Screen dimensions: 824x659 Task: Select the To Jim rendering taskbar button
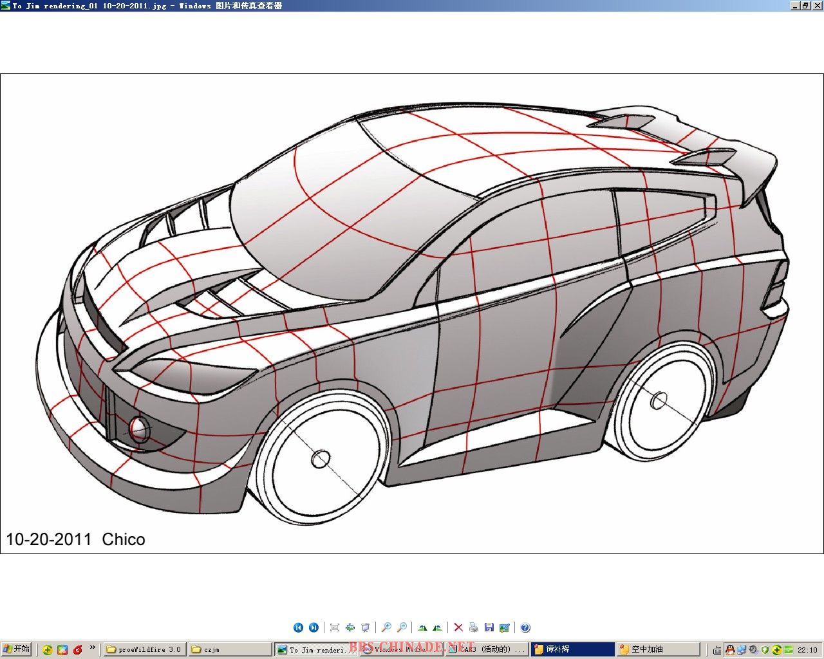tap(315, 649)
